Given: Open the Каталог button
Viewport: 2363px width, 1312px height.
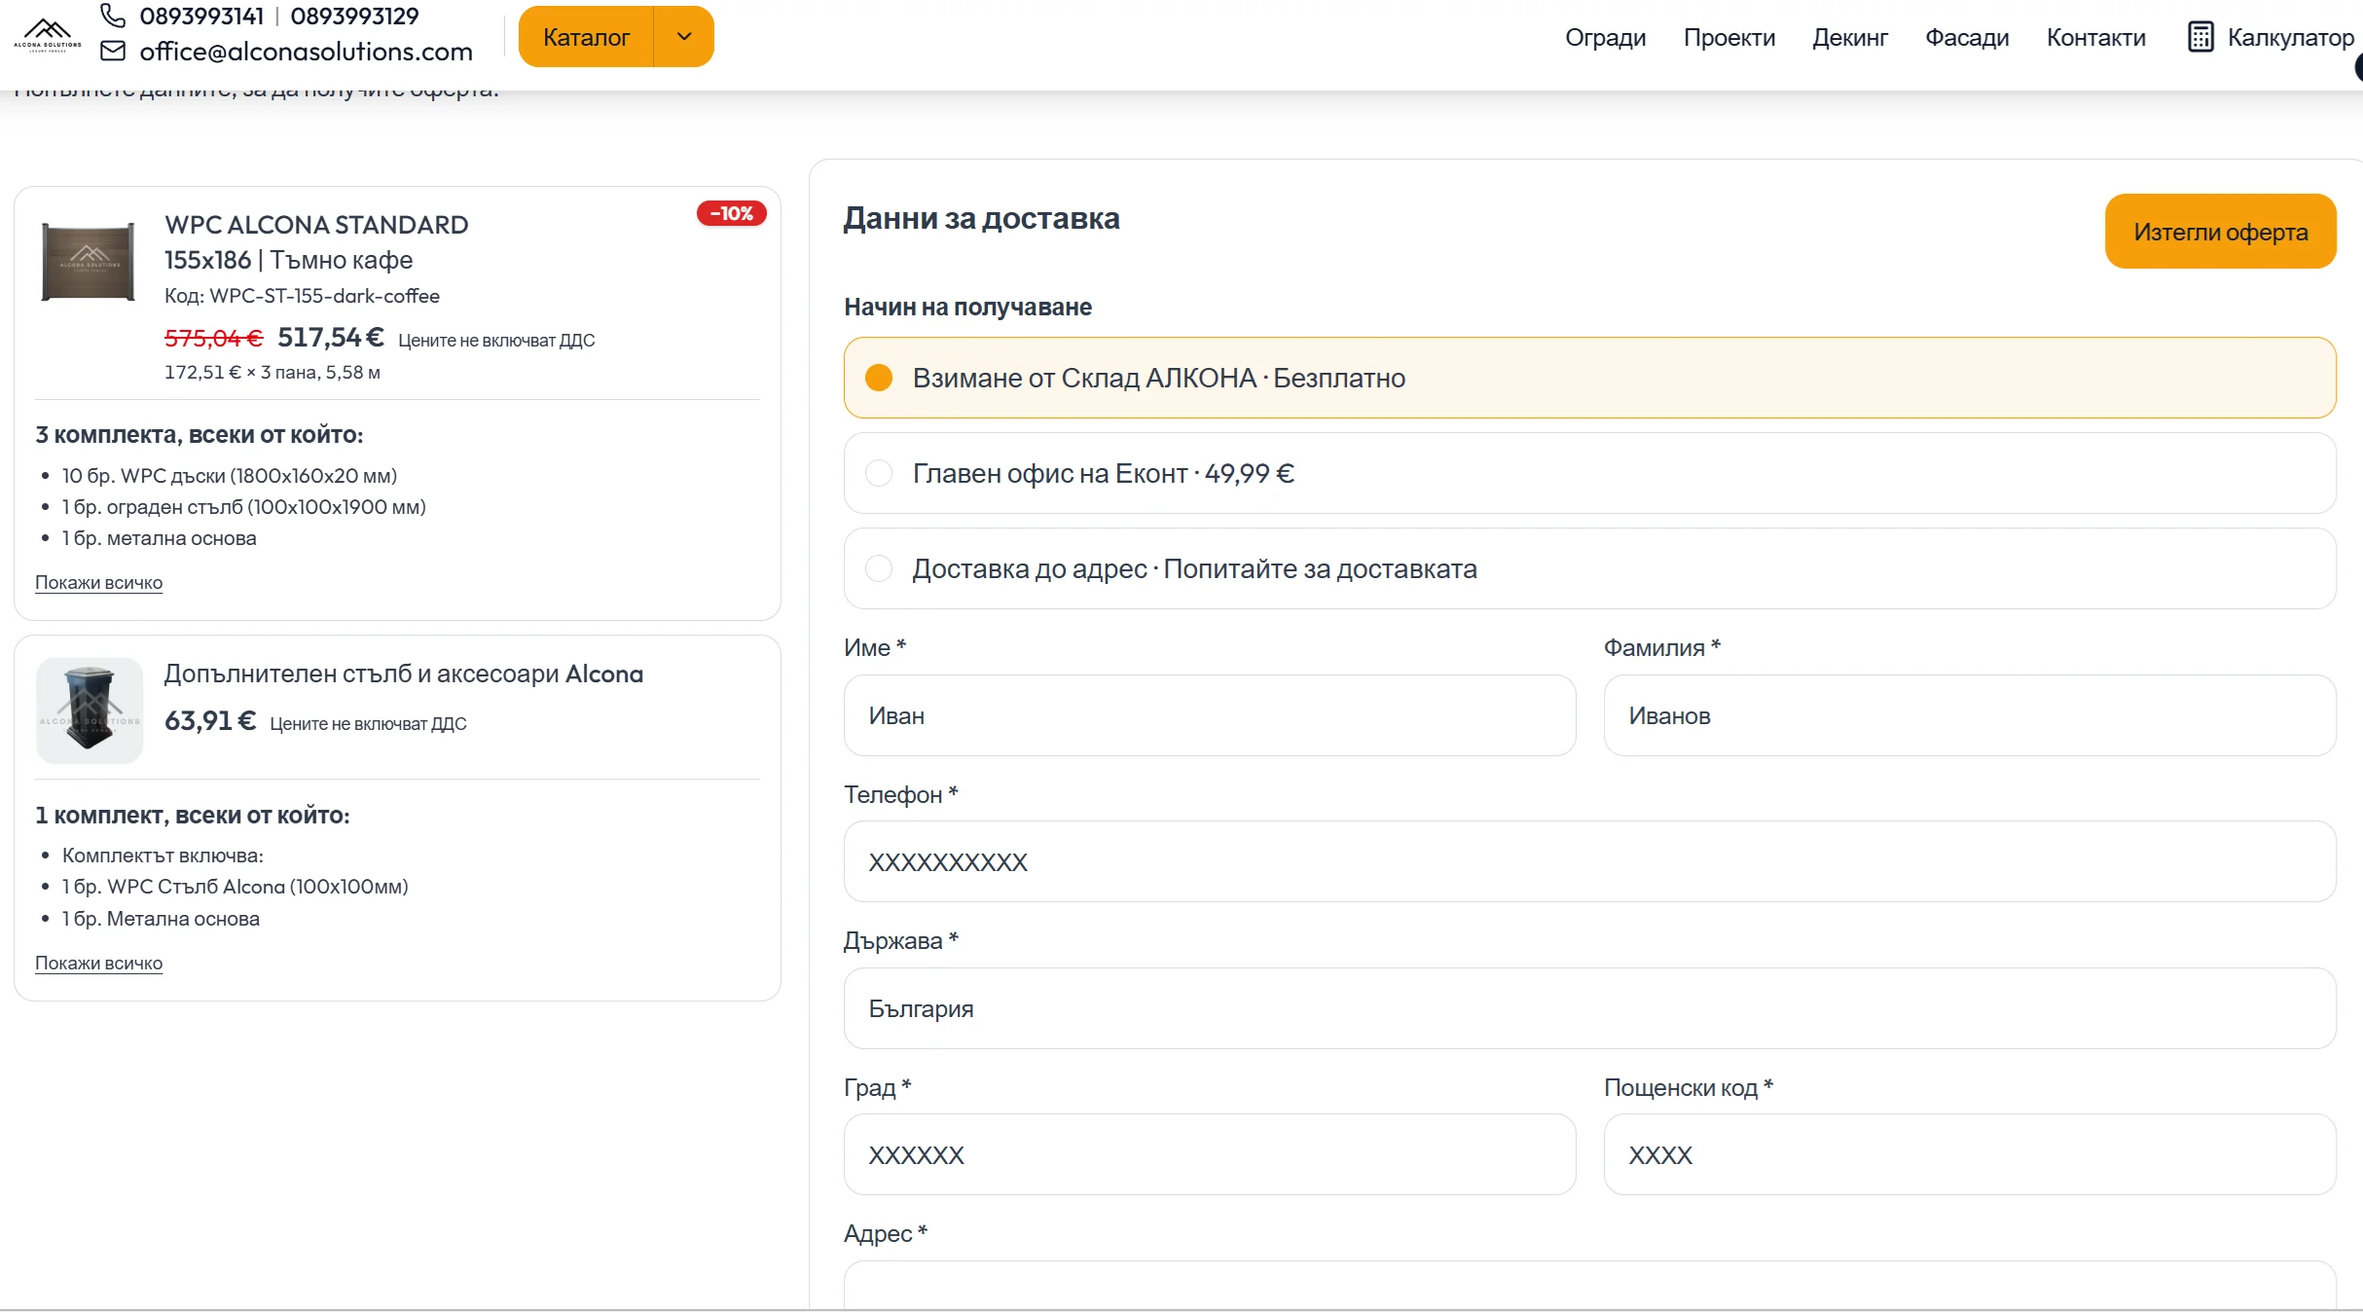Looking at the screenshot, I should pos(586,37).
